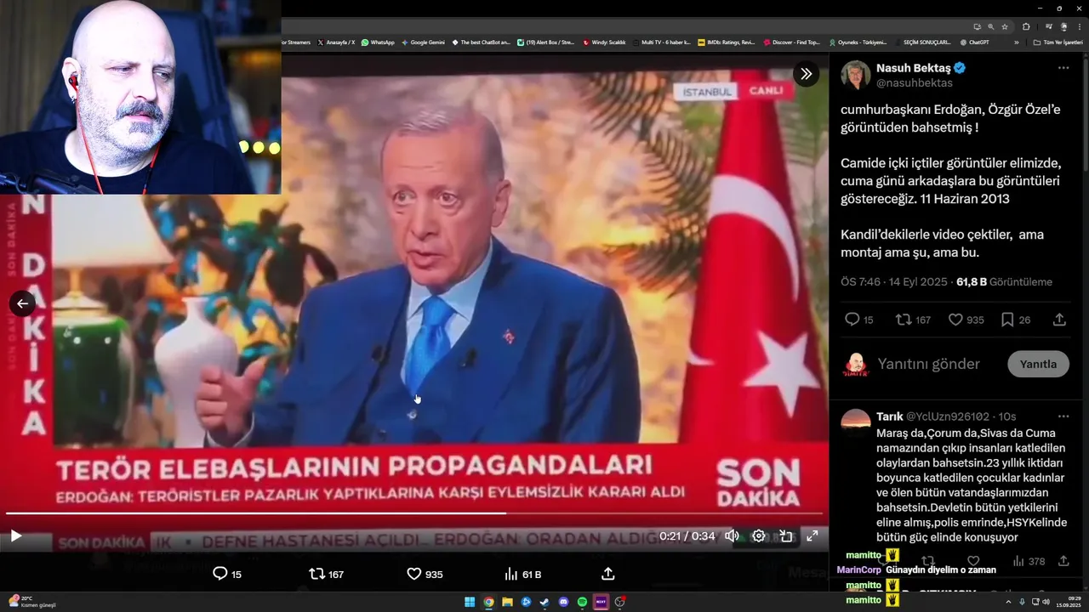Play the Erdoğan video
The height and width of the screenshot is (612, 1089).
tap(15, 536)
